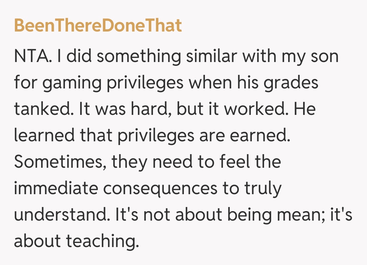Click the word "consequences" in the comment
This screenshot has height=265, width=367.
pos(160,188)
